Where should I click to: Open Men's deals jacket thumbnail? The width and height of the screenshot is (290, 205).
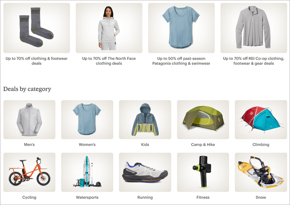[29, 120]
